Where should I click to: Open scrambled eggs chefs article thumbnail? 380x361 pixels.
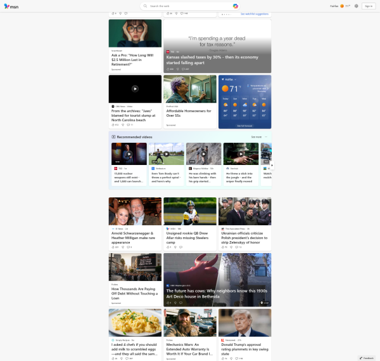(x=135, y=323)
